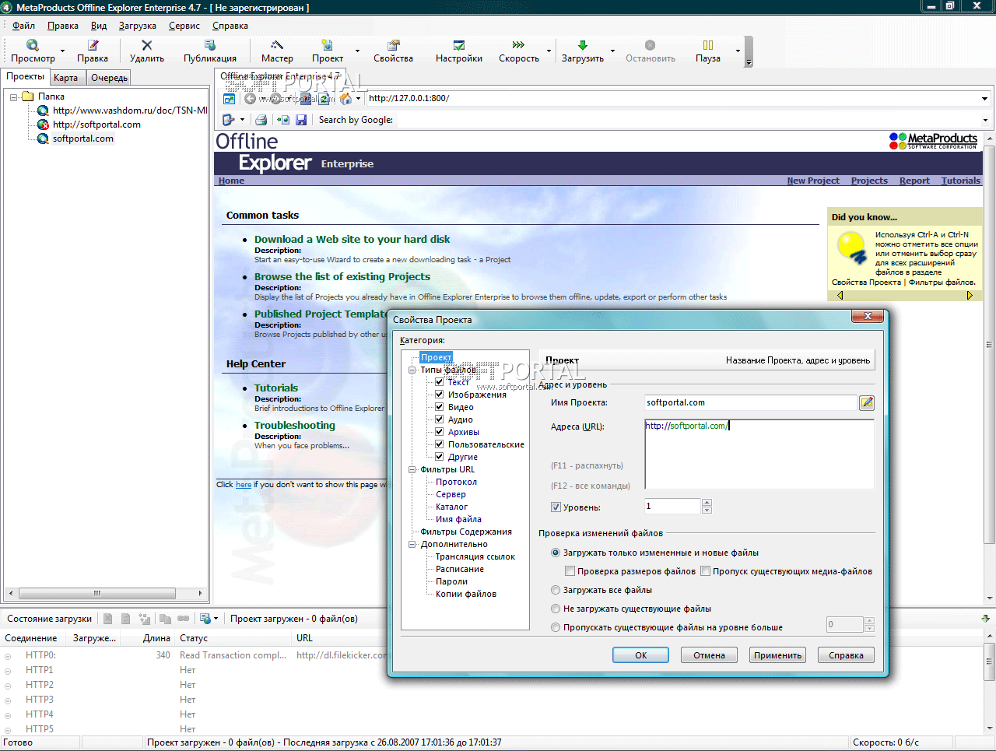This screenshot has width=996, height=751.
Task: Click the pencil edit icon beside project name
Action: 867,402
